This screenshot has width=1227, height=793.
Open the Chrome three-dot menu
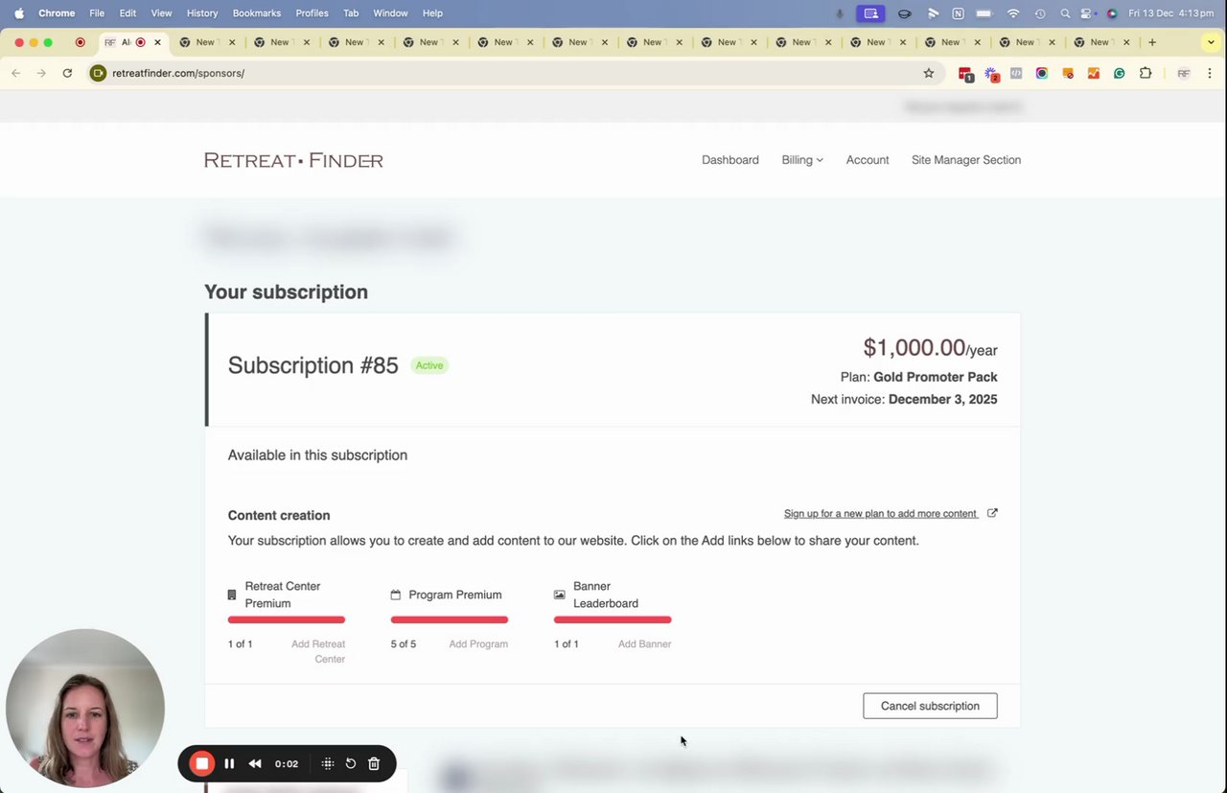[1210, 73]
